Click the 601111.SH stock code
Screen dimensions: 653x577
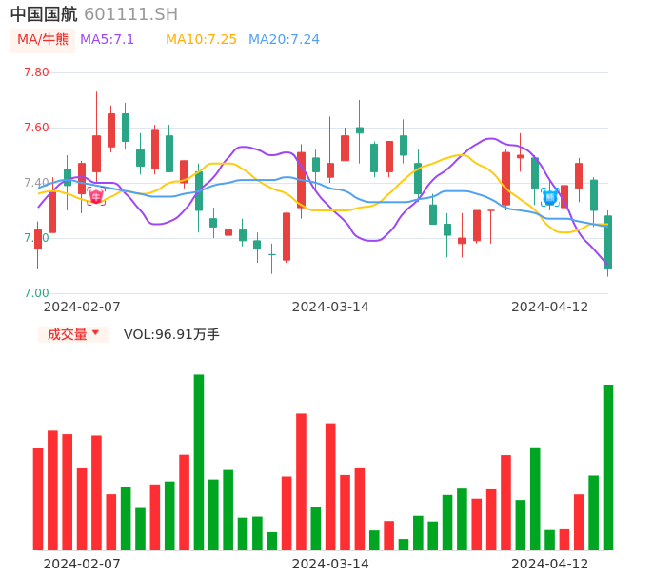point(130,14)
